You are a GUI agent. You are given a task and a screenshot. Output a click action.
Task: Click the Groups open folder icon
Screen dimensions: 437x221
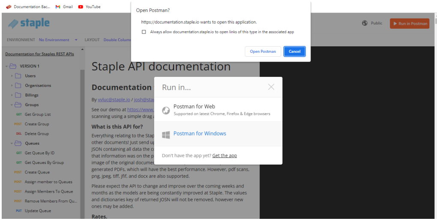click(x=18, y=105)
